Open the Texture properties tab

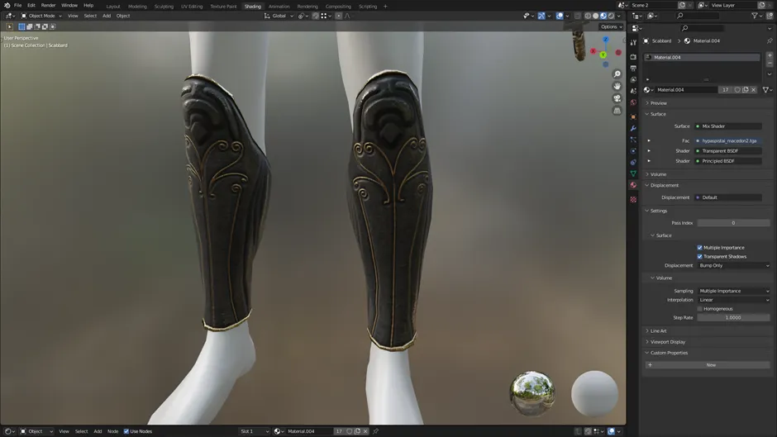point(633,199)
